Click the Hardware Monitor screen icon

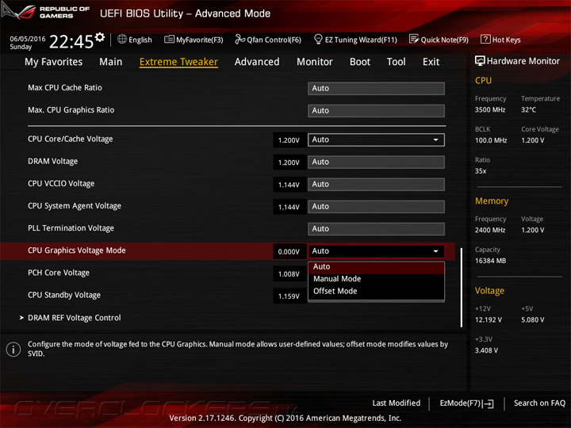coord(480,61)
